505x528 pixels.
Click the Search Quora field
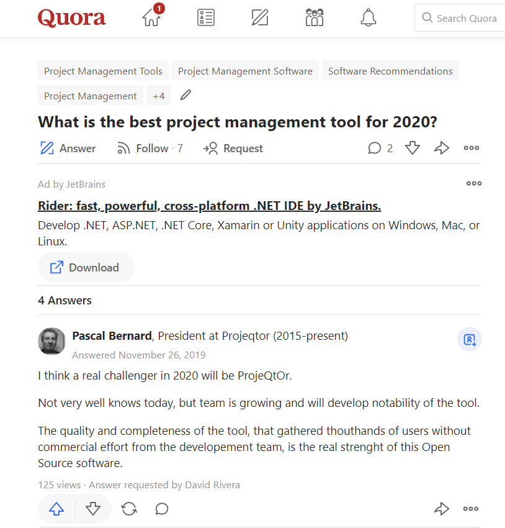coord(460,18)
